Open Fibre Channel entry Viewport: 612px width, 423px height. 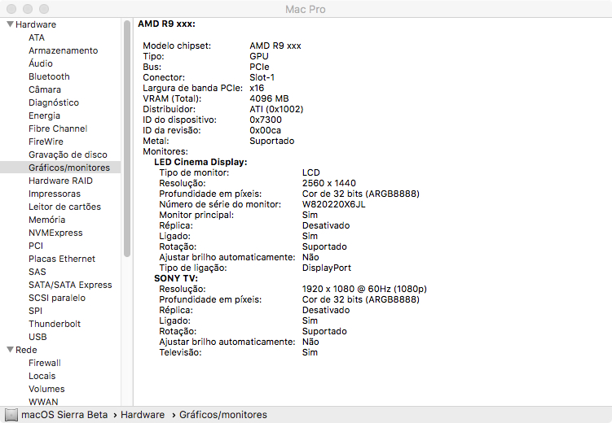[x=58, y=129]
